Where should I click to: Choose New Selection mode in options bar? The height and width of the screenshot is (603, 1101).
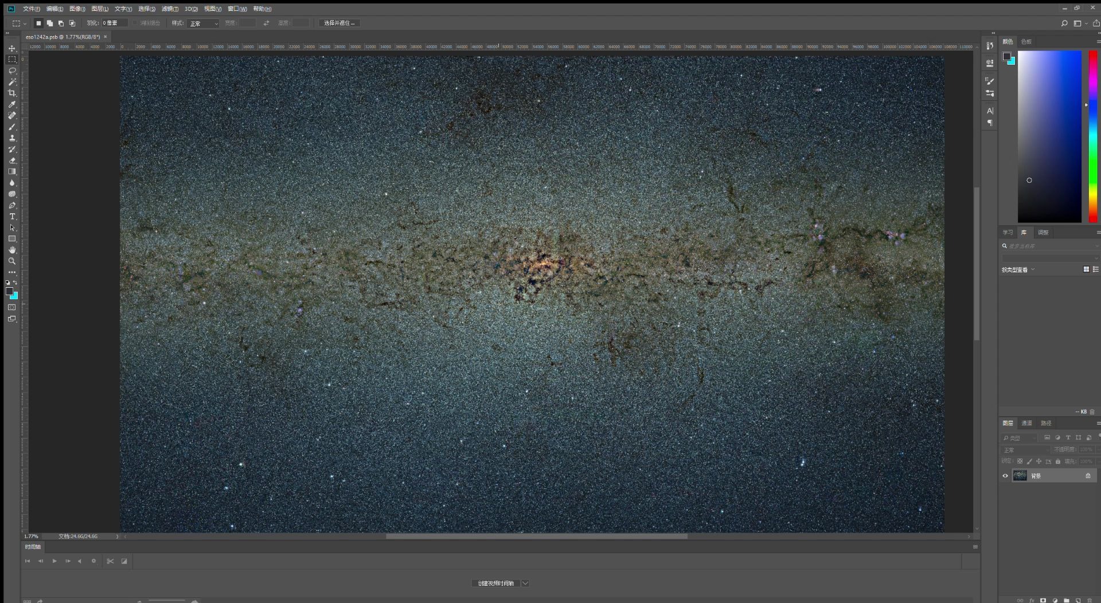point(38,24)
